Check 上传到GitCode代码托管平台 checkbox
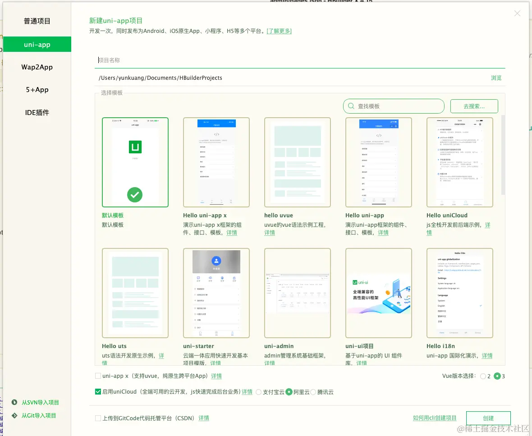The width and height of the screenshot is (532, 436). pos(98,418)
